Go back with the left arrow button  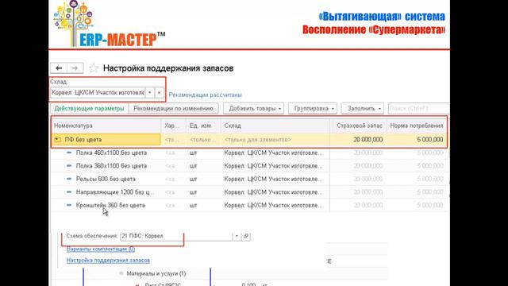pos(59,68)
